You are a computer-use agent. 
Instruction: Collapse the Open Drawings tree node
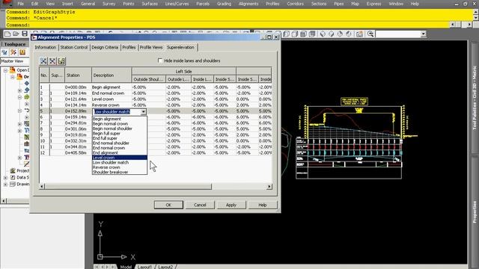click(5, 70)
